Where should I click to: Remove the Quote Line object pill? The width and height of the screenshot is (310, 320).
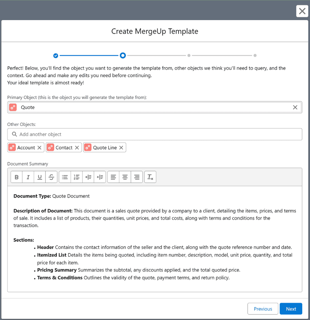click(x=121, y=148)
